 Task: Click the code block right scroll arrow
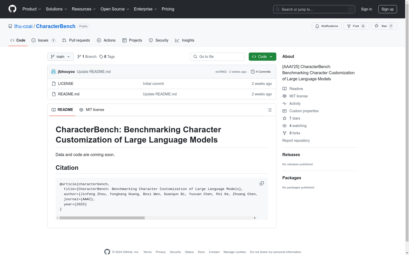click(x=255, y=218)
